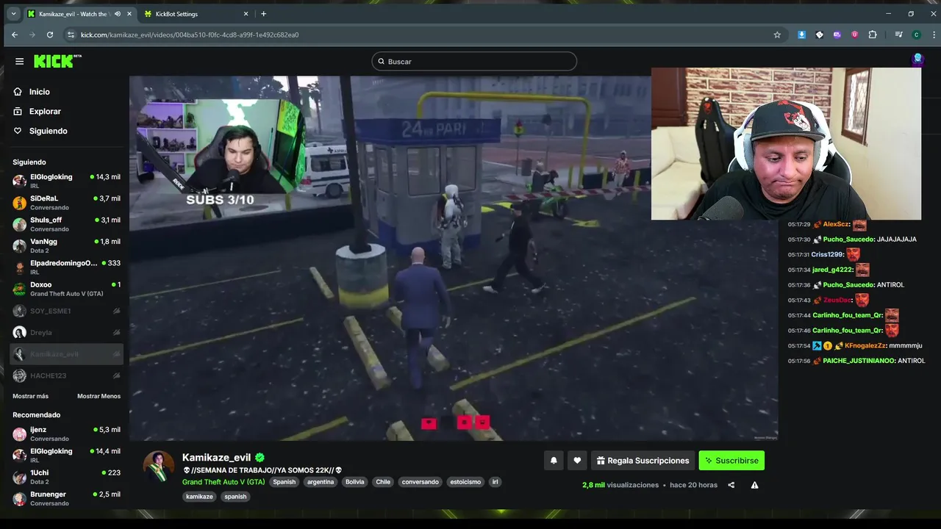Click PAICHE_JUSTINIANOO username in chat

coord(859,361)
